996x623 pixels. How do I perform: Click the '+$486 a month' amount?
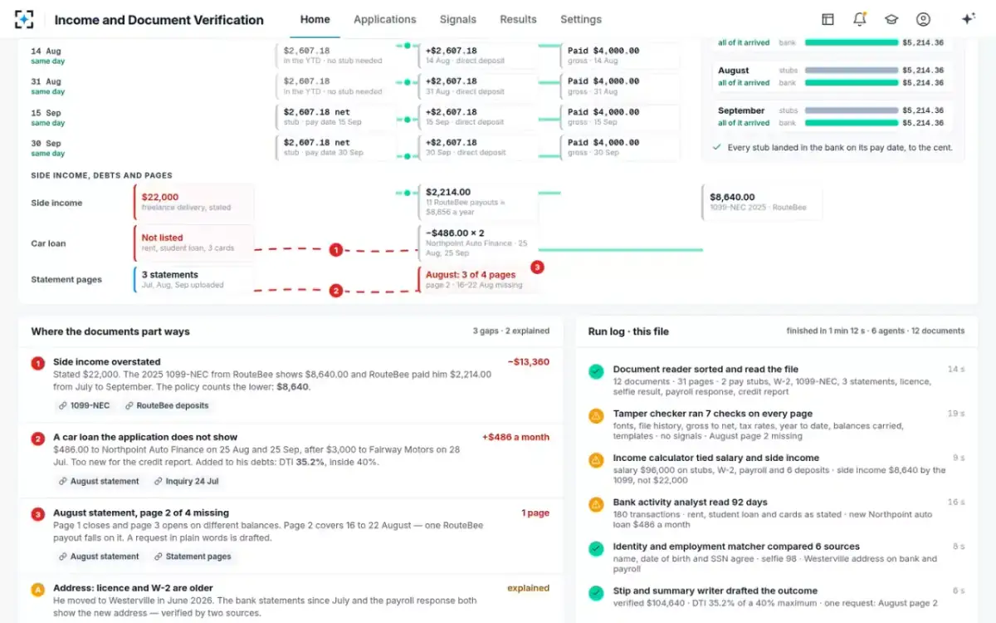point(515,437)
